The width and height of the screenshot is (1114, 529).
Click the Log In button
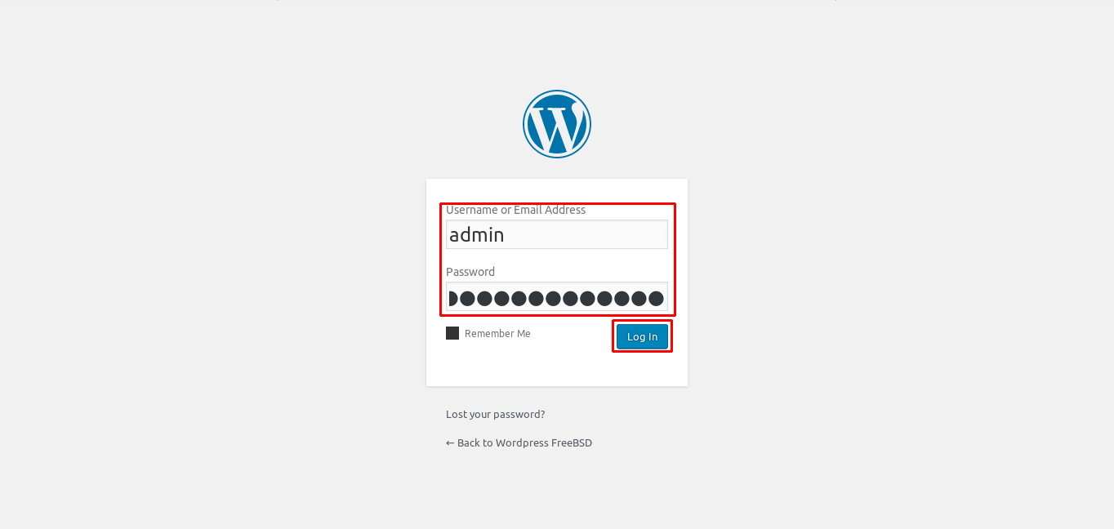click(642, 336)
